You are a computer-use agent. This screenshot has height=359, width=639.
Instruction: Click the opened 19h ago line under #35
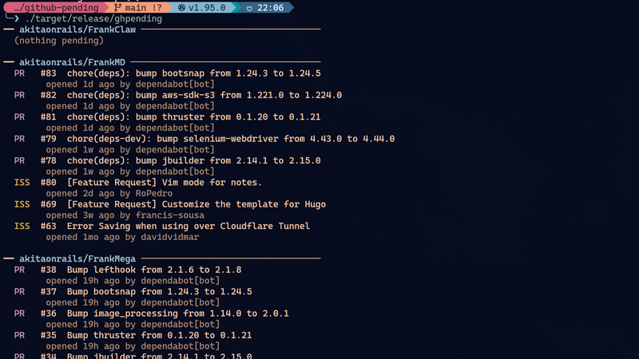tap(133, 346)
